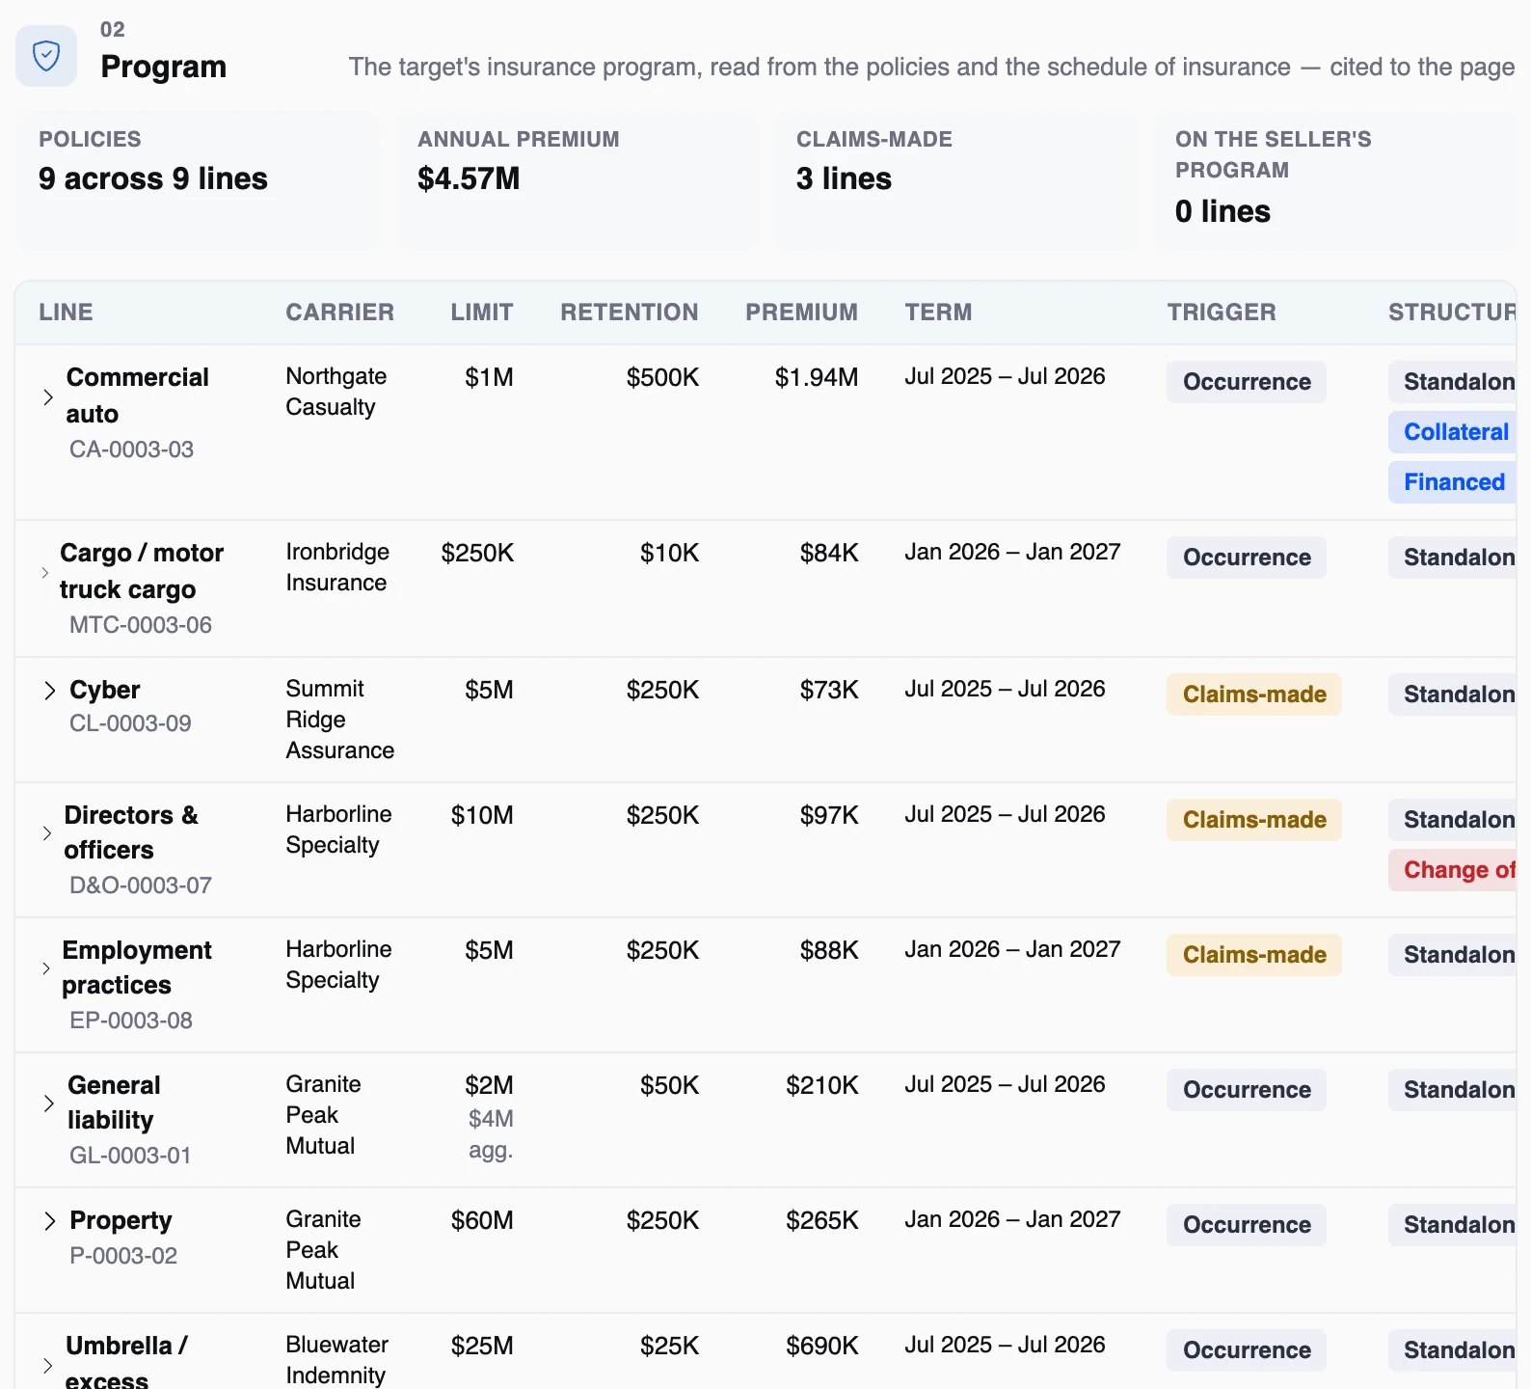Expand the Commercial auto row

(x=48, y=396)
